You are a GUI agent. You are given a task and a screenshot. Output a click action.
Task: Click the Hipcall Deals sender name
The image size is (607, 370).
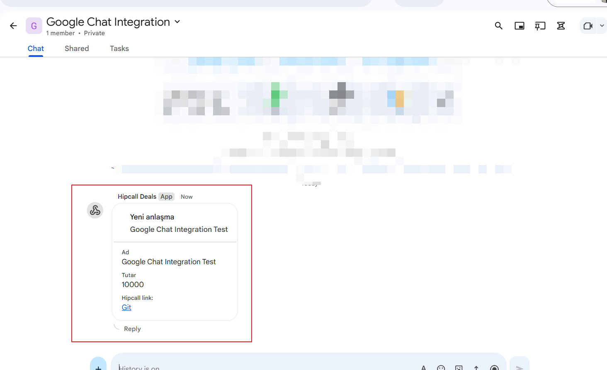137,197
